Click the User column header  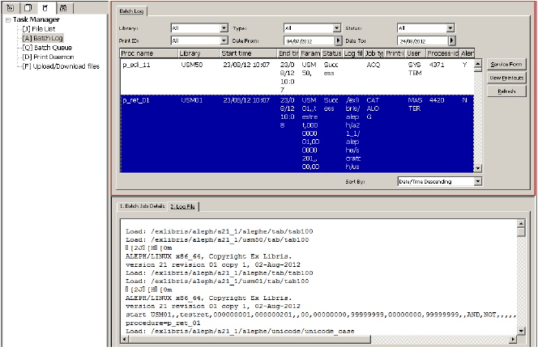(416, 53)
